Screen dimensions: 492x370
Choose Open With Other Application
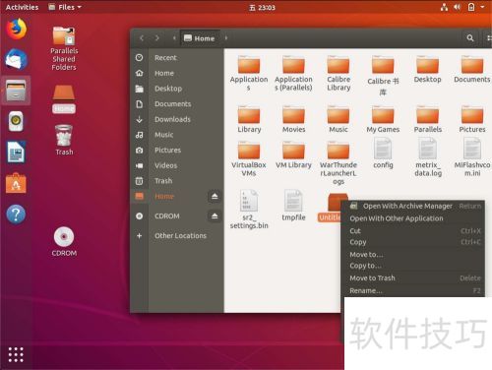[x=413, y=218]
